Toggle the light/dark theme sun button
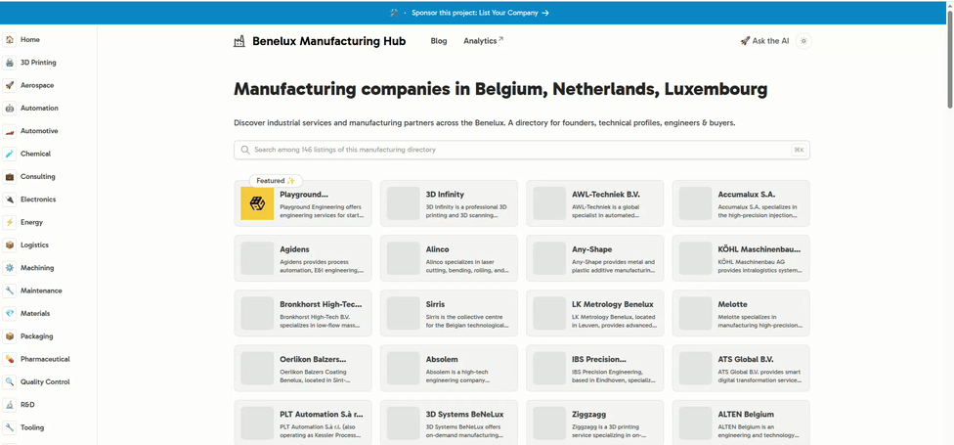Screen dimensions: 954x445 click(x=803, y=41)
